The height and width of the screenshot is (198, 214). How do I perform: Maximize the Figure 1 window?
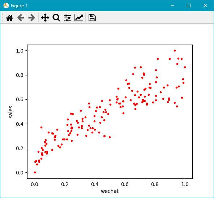[189, 5]
